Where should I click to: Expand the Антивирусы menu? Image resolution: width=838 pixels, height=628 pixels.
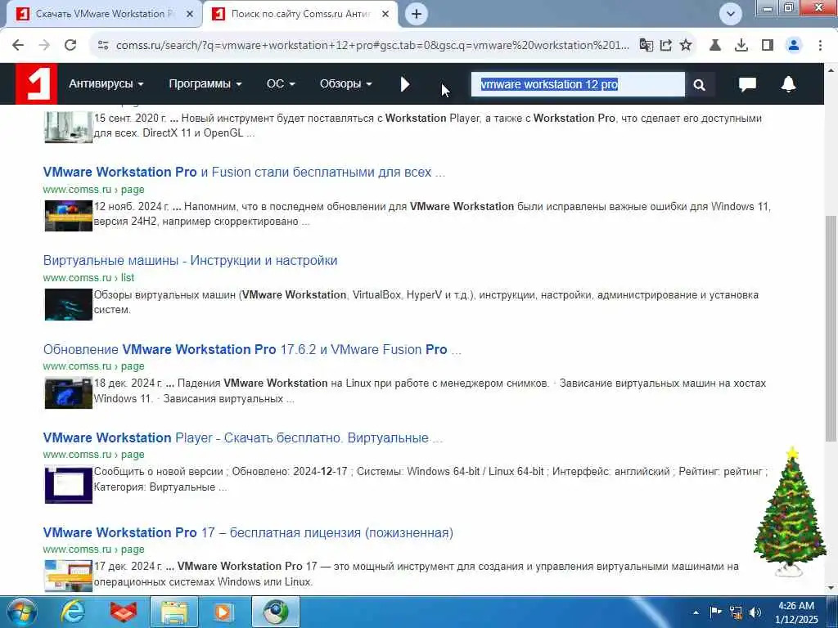tap(106, 84)
